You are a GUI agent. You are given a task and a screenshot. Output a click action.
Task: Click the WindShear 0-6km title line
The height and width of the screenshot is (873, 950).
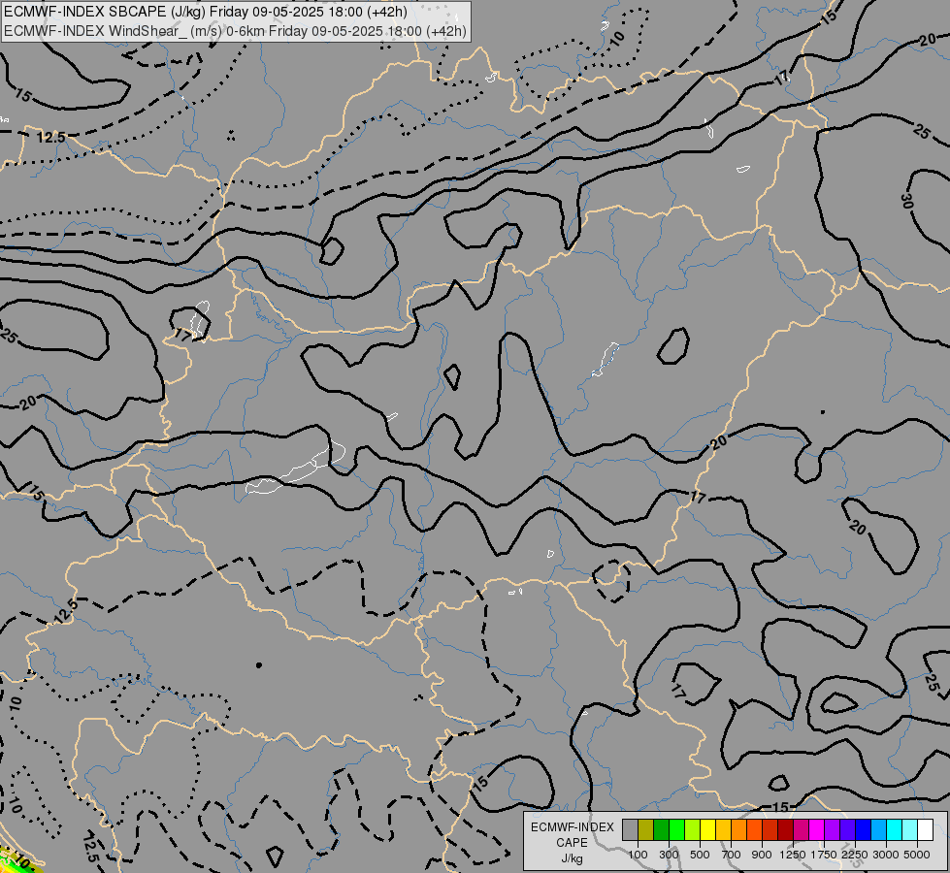pos(235,30)
